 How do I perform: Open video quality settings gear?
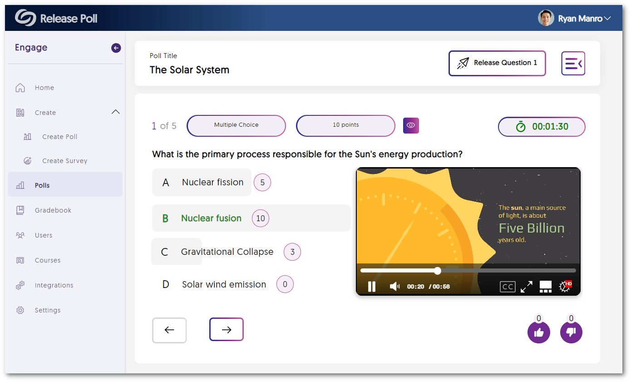pyautogui.click(x=565, y=287)
